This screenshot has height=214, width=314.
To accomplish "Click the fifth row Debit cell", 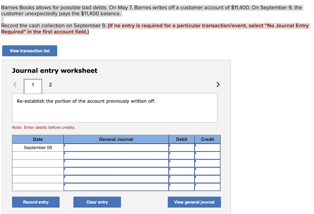I will (x=182, y=179).
